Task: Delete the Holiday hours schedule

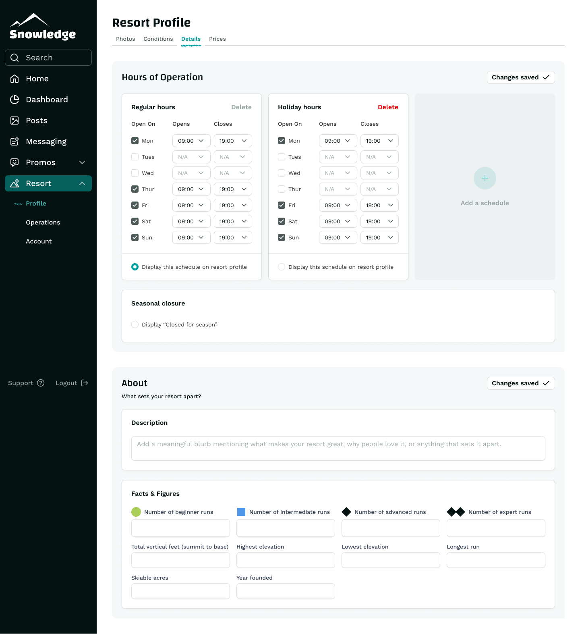Action: coord(388,107)
